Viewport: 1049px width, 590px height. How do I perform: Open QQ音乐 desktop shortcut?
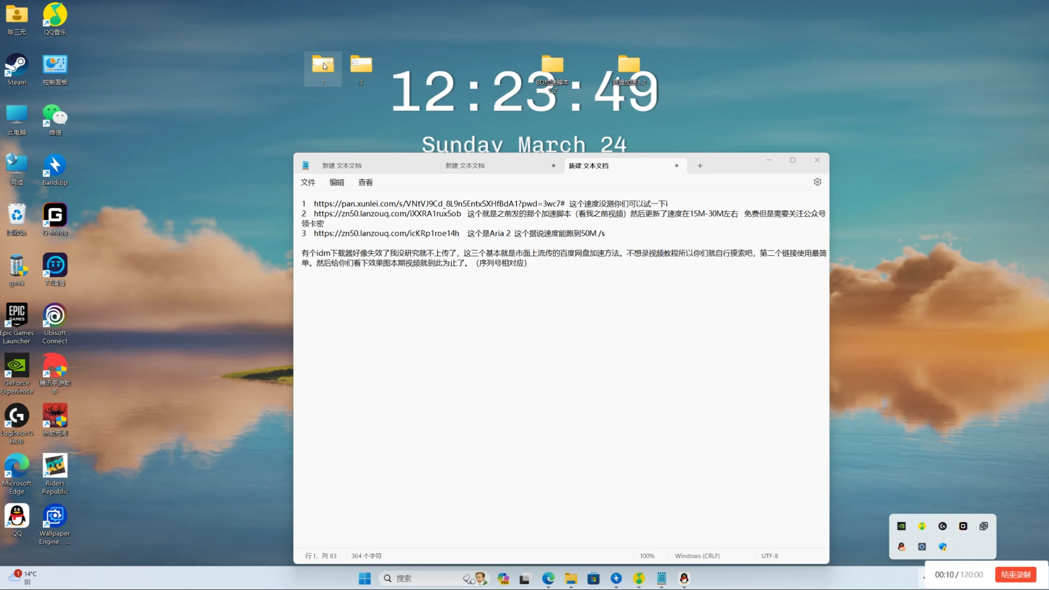tap(55, 19)
